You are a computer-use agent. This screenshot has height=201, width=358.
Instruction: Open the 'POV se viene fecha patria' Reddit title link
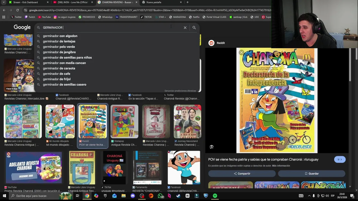point(263,159)
